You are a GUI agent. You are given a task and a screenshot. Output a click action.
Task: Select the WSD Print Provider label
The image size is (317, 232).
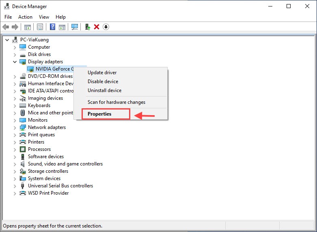tap(48, 193)
